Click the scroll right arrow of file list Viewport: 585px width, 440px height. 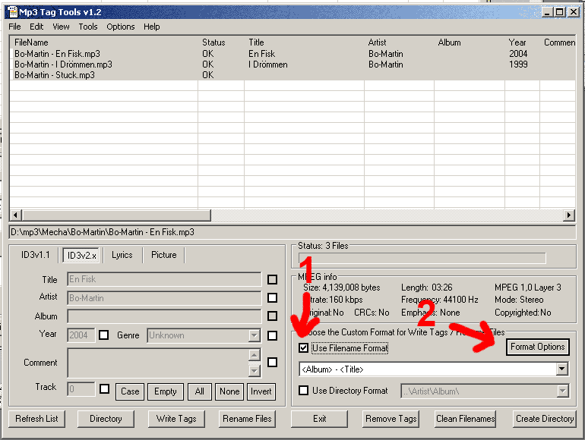(568, 215)
